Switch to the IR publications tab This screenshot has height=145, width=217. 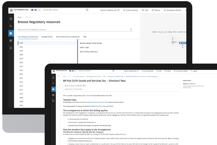coord(47,37)
